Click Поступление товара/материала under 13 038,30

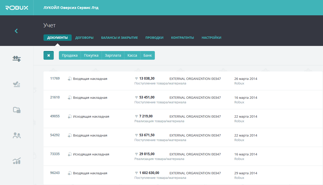(x=160, y=83)
